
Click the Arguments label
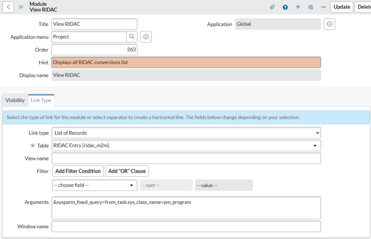click(36, 202)
